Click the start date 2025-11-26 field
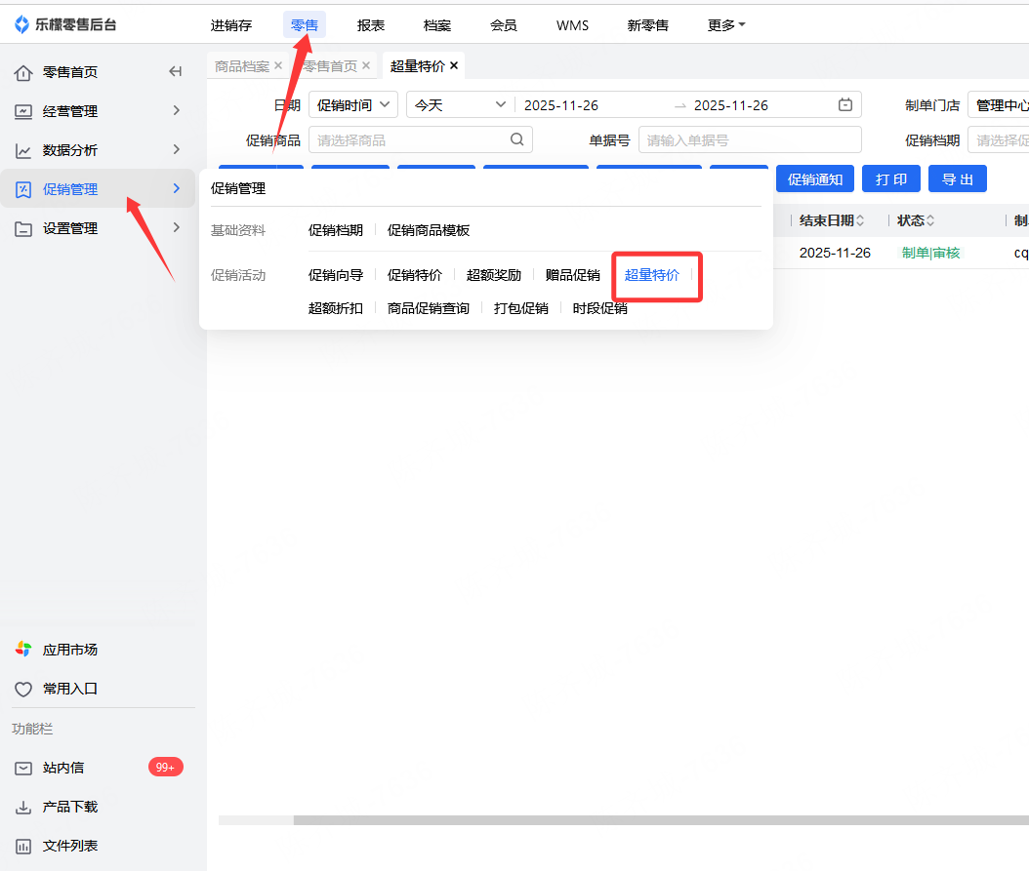The width and height of the screenshot is (1029, 871). click(561, 105)
